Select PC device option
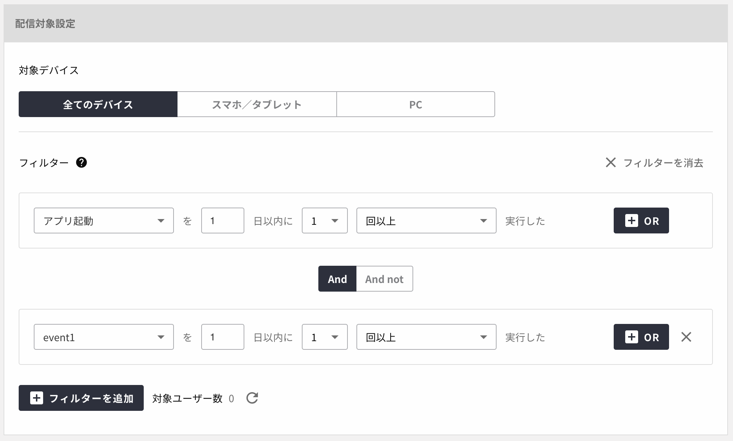The width and height of the screenshot is (733, 441). click(x=416, y=104)
